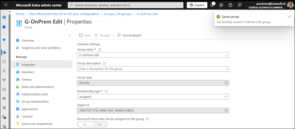
Task: Copy the Group type value
Action: click(x=226, y=83)
